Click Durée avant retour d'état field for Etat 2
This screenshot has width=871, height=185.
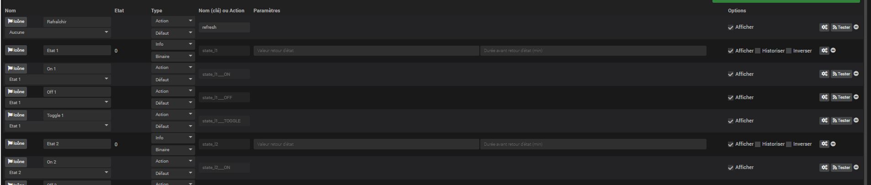click(x=593, y=144)
